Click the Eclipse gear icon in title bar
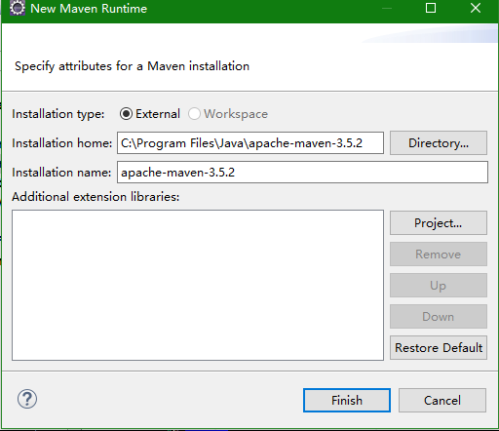Image resolution: width=499 pixels, height=431 pixels. (x=18, y=8)
